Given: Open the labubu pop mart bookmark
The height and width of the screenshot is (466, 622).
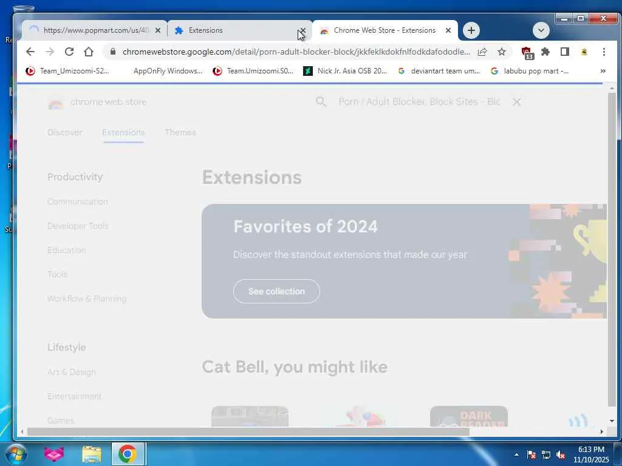Looking at the screenshot, I should [530, 71].
